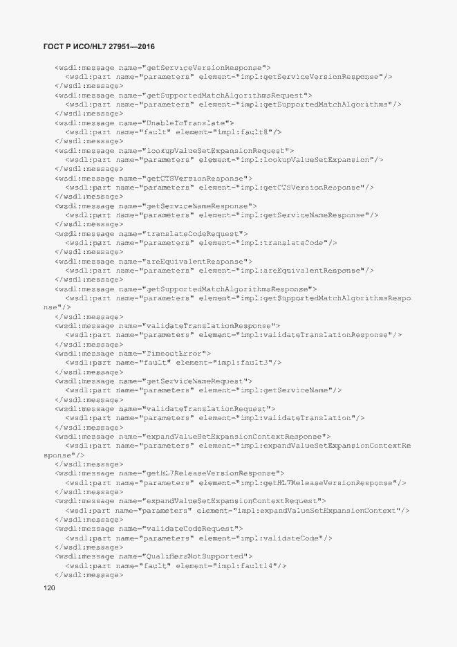This screenshot has width=457, height=647.
Task: Click the impl:getServiceNameResponse element text
Action: click(x=303, y=215)
